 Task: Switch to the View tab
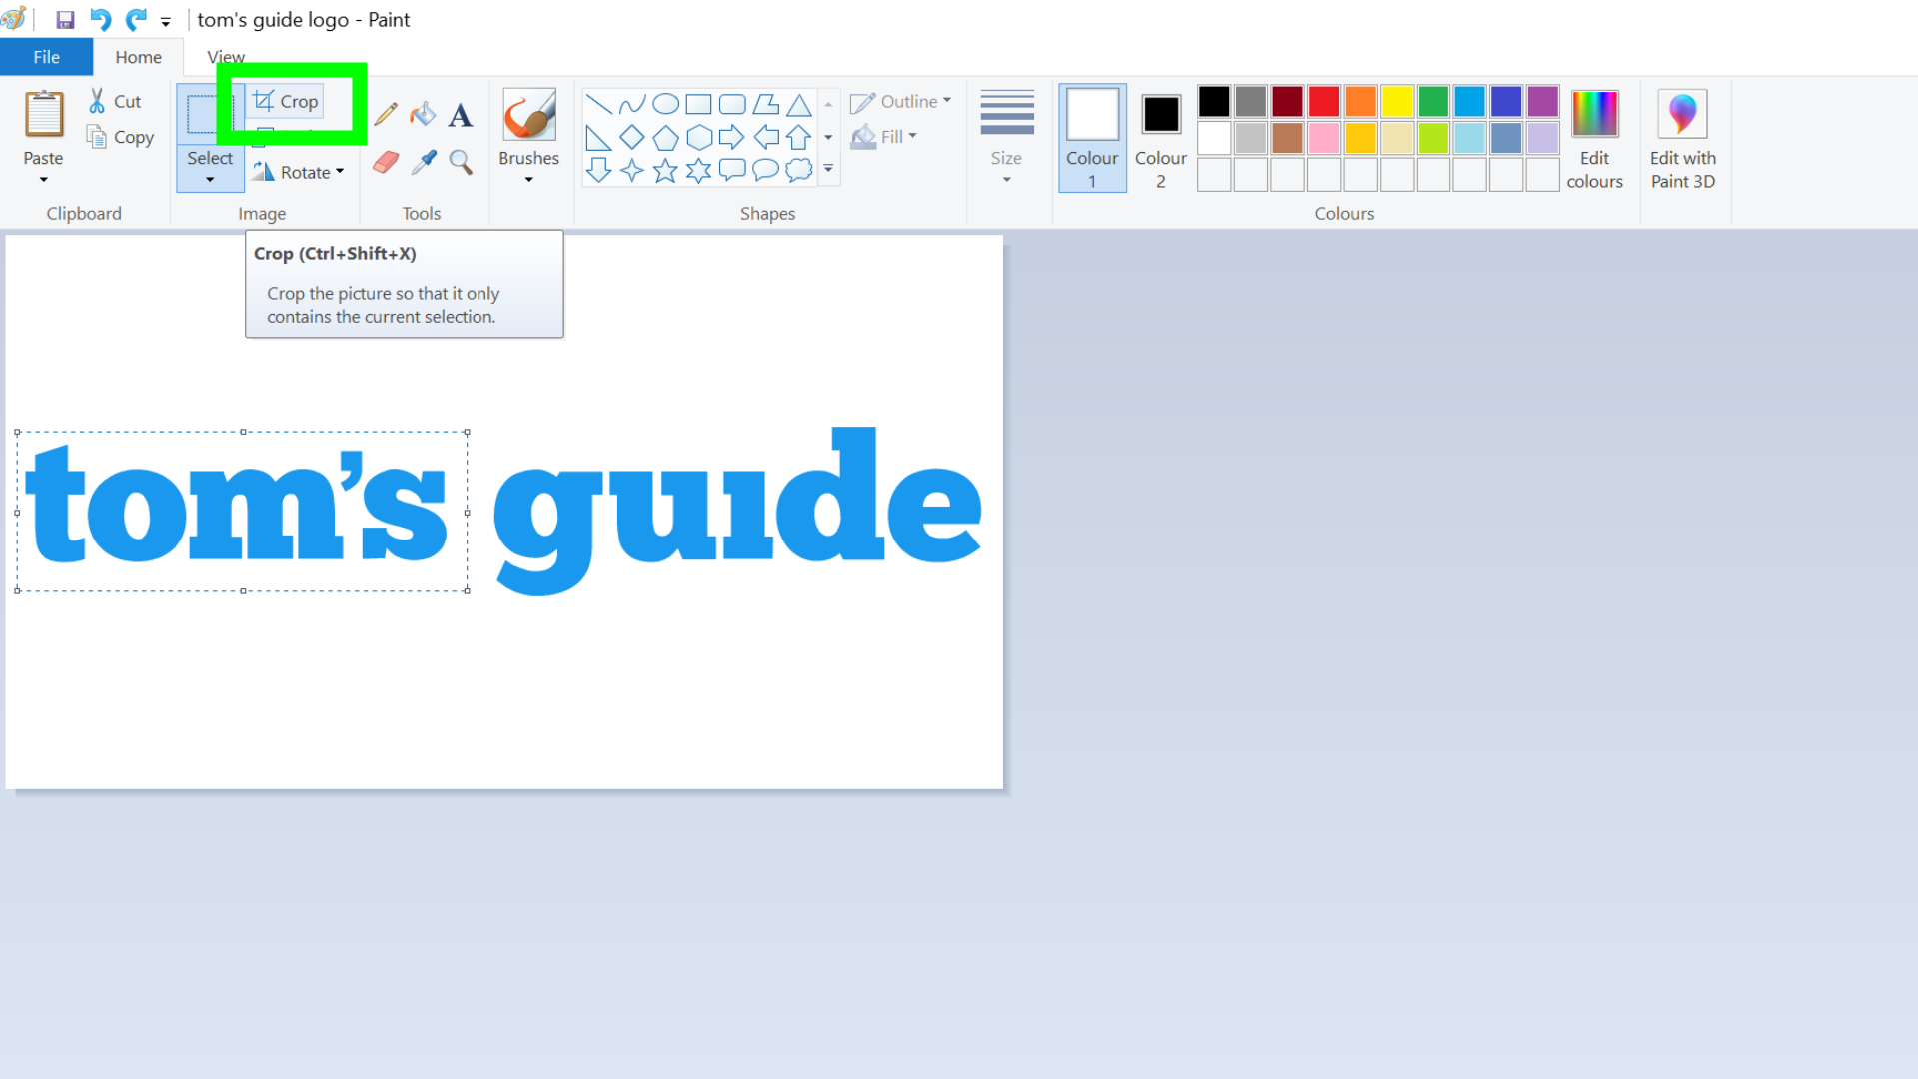[224, 57]
